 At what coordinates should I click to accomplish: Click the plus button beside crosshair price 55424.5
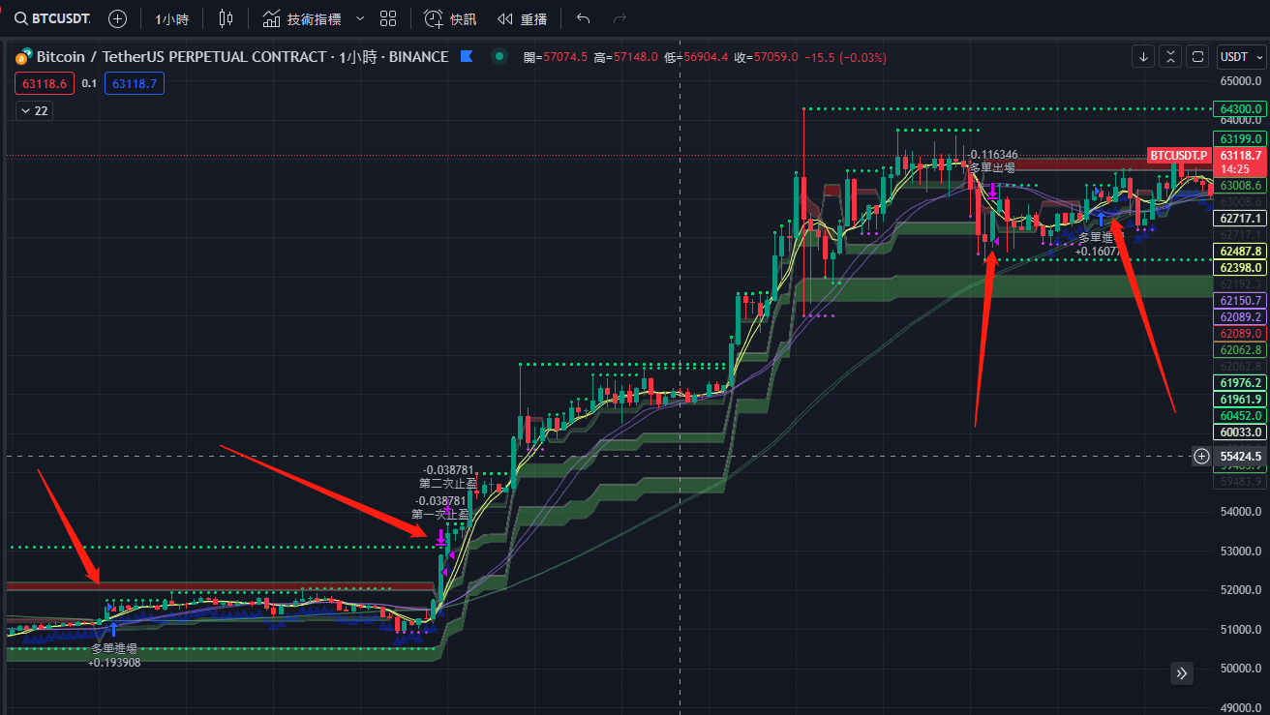pyautogui.click(x=1201, y=456)
